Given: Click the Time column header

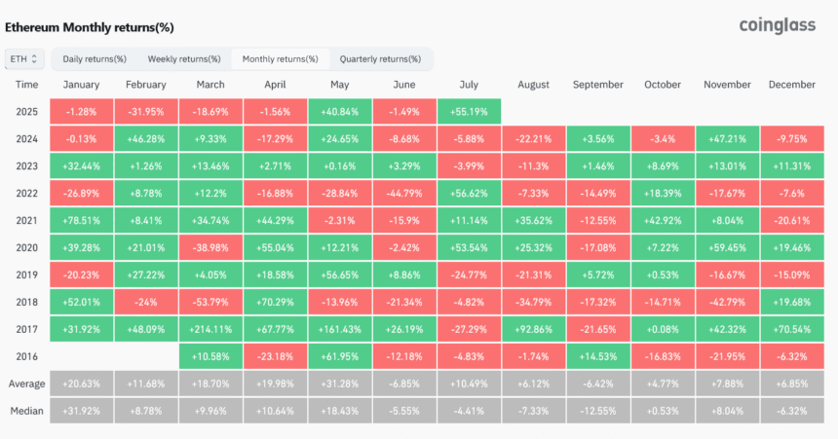Looking at the screenshot, I should click(x=27, y=85).
